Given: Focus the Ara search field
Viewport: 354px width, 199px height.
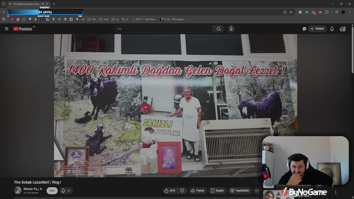Looking at the screenshot, I should tap(163, 29).
